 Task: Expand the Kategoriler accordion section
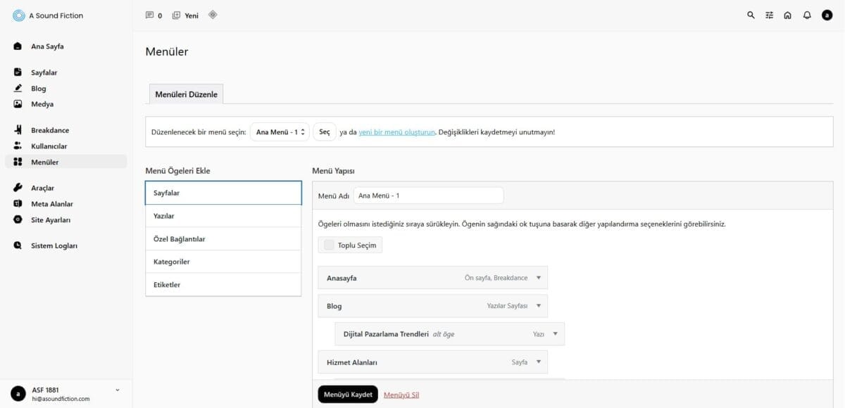pos(223,262)
